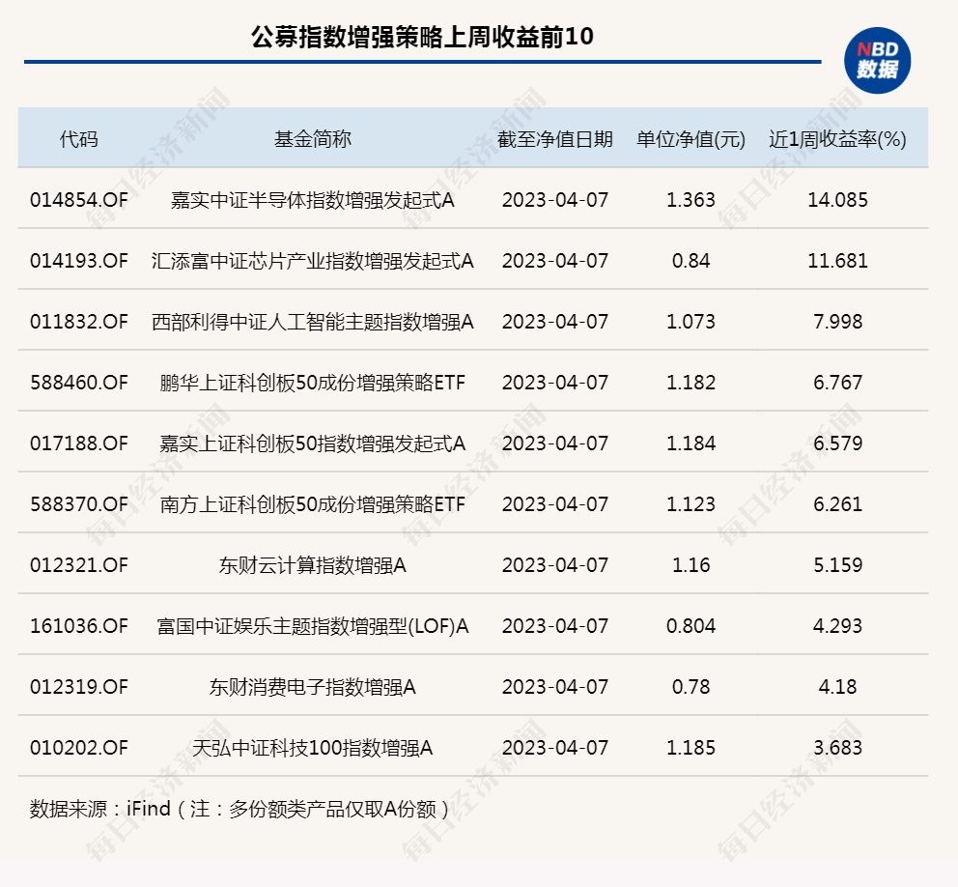The image size is (958, 887).
Task: Click the date in the 010202.OF row
Action: [554, 748]
